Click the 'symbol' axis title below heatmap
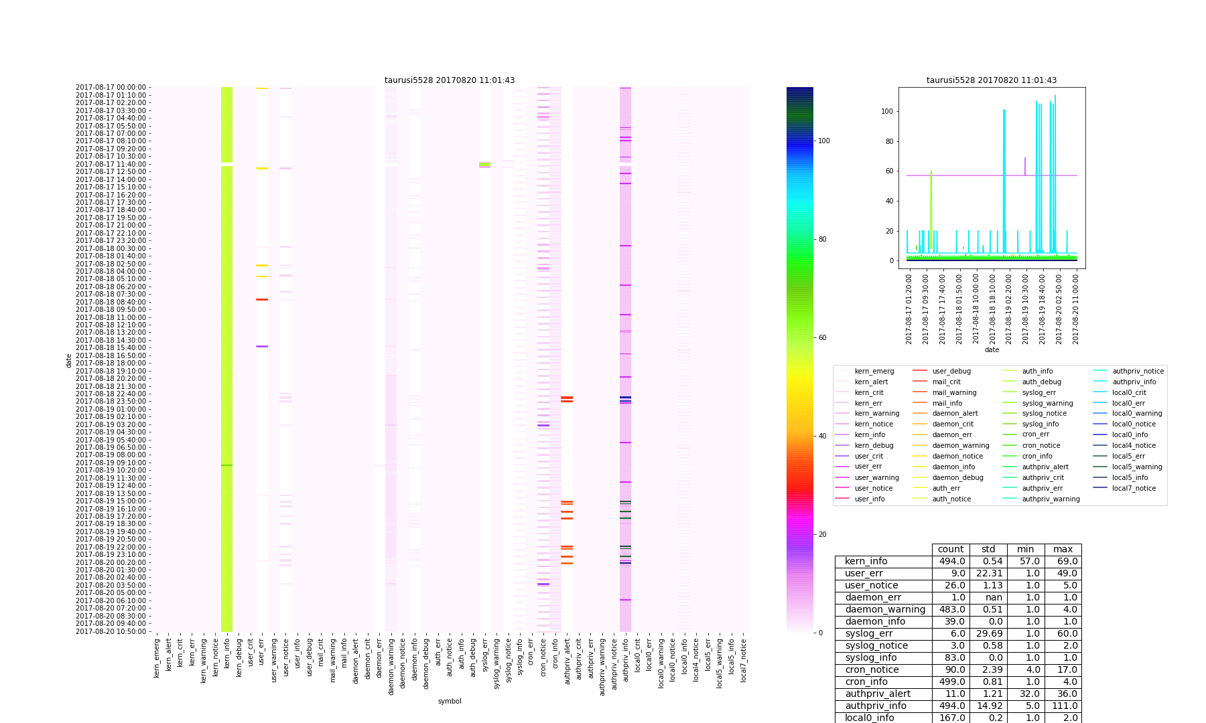Viewport: 1206px width, 723px height. 450,702
